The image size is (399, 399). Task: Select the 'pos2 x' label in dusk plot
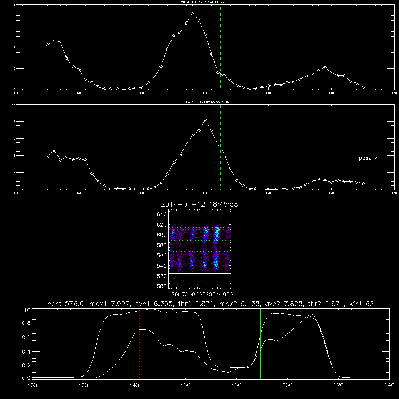(368, 158)
